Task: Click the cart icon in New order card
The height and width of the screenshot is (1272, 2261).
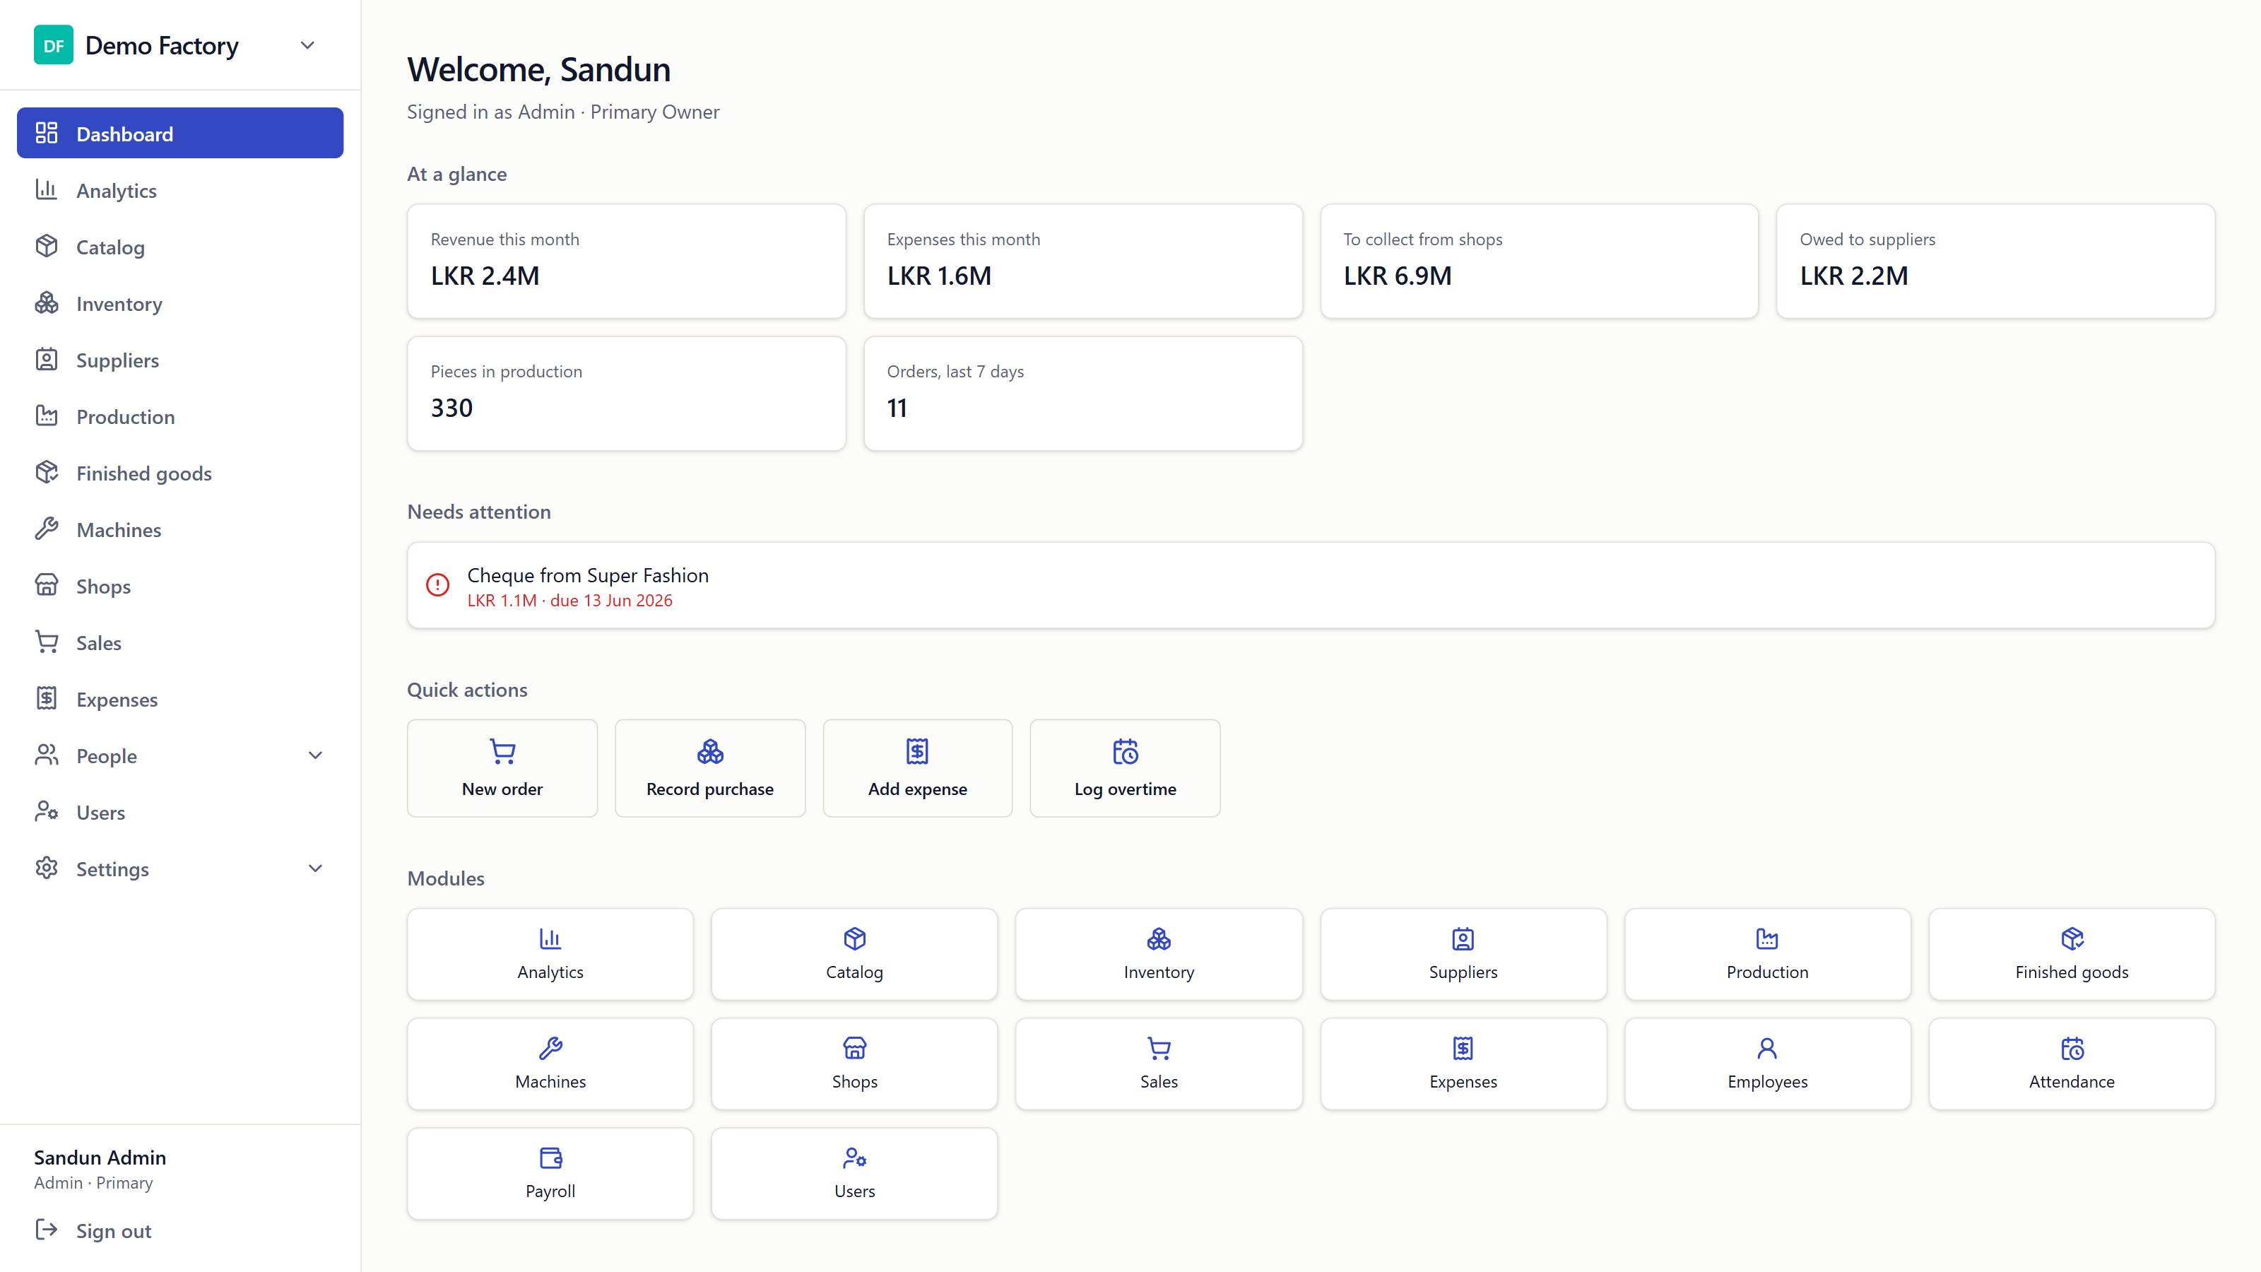Action: pyautogui.click(x=502, y=751)
